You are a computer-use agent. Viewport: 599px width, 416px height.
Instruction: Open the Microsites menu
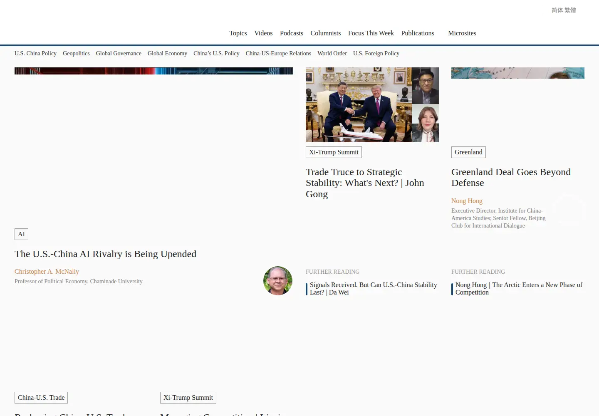(462, 33)
